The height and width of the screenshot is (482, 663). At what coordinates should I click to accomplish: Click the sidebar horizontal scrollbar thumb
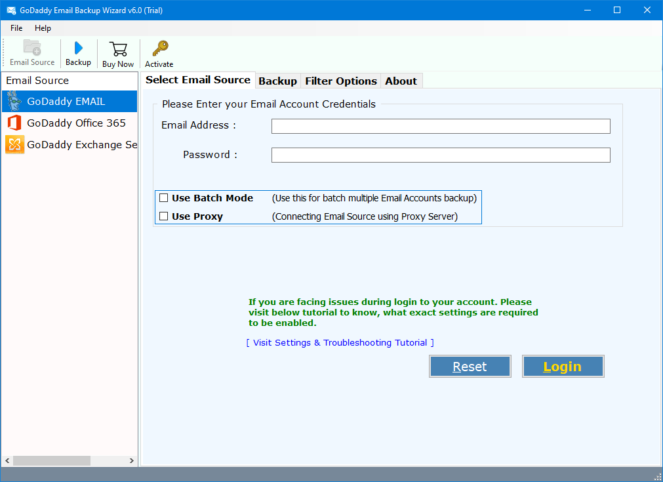(x=52, y=460)
